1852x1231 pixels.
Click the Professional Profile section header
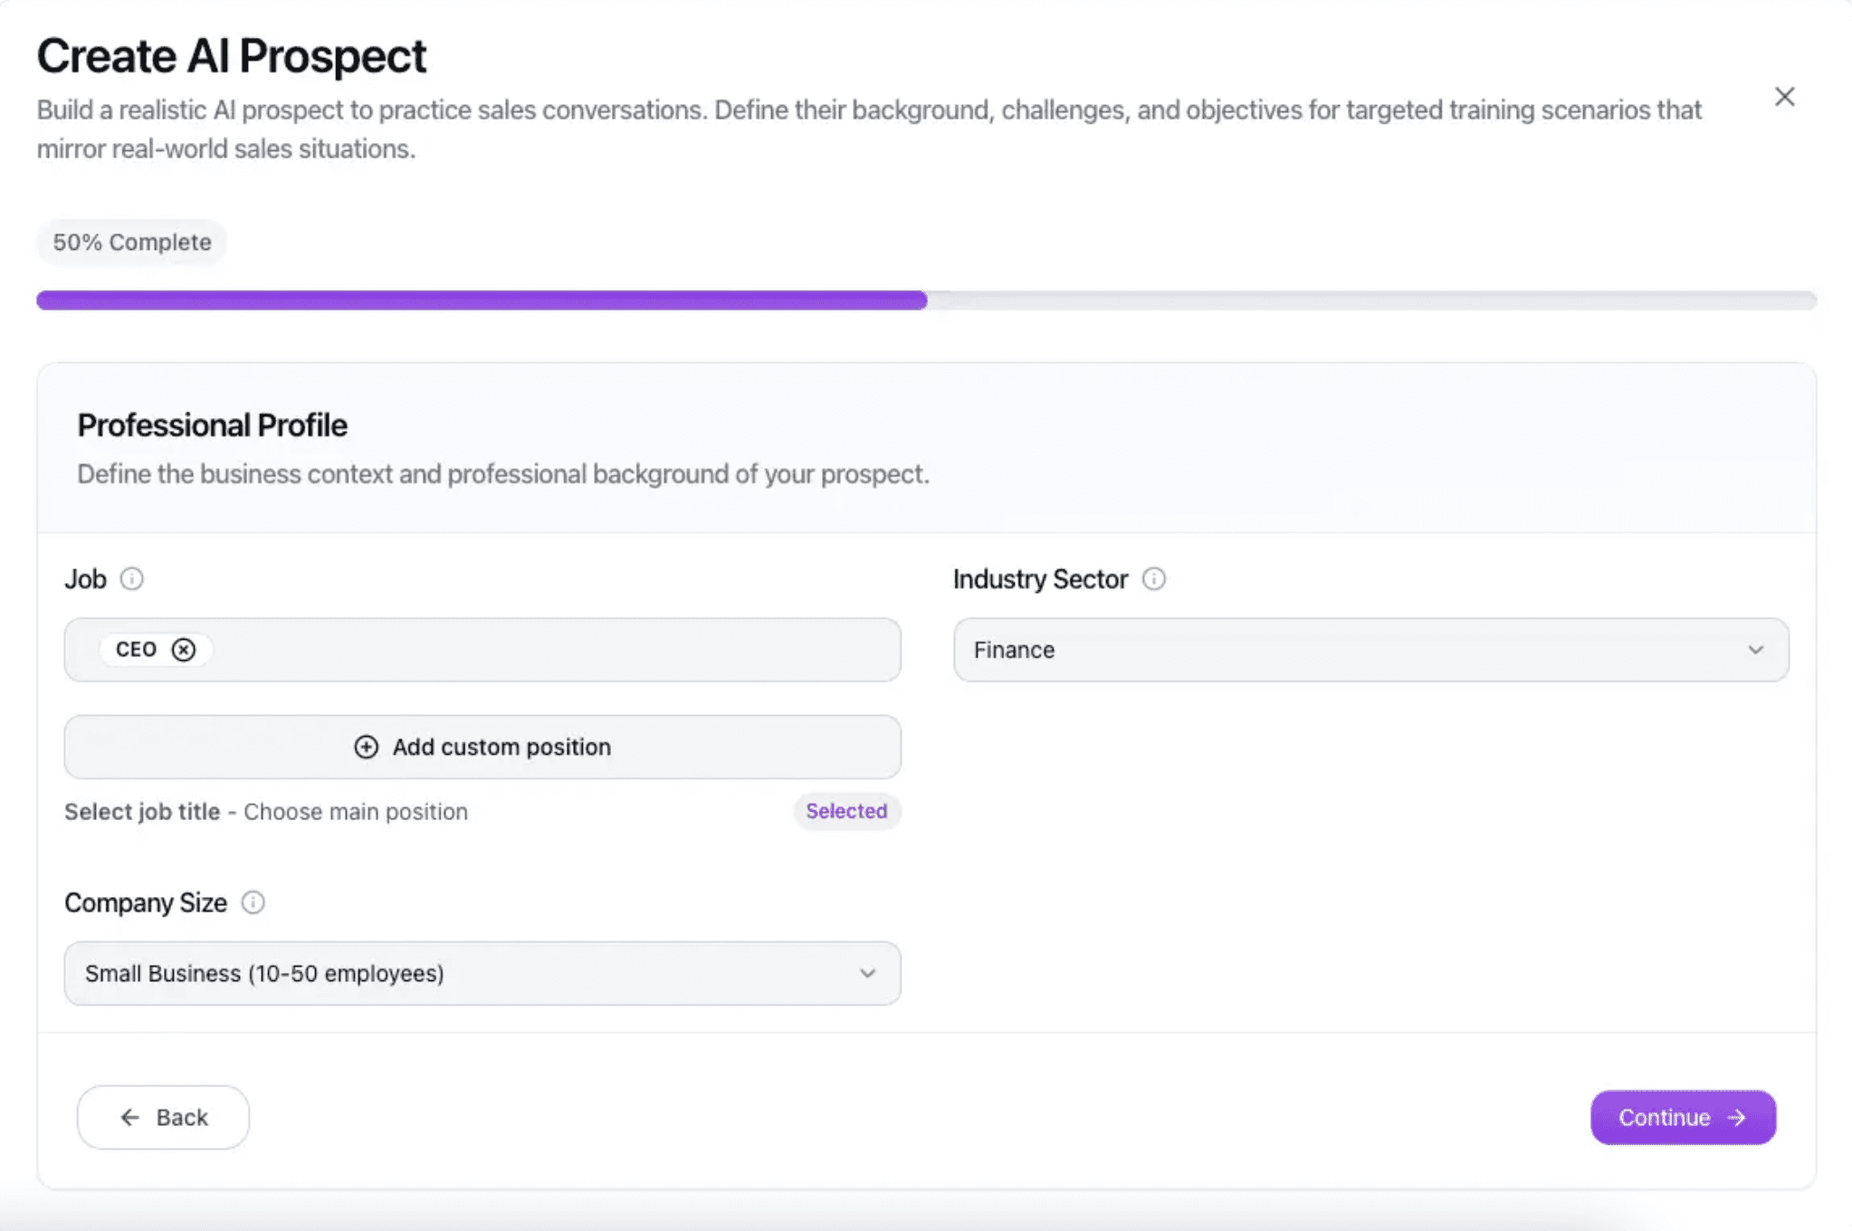click(212, 425)
